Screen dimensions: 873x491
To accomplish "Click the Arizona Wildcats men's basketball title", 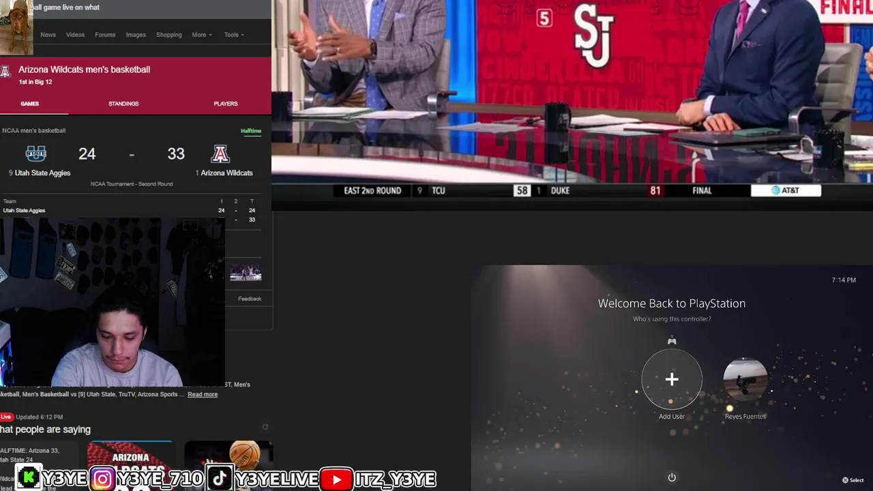I will (x=84, y=70).
